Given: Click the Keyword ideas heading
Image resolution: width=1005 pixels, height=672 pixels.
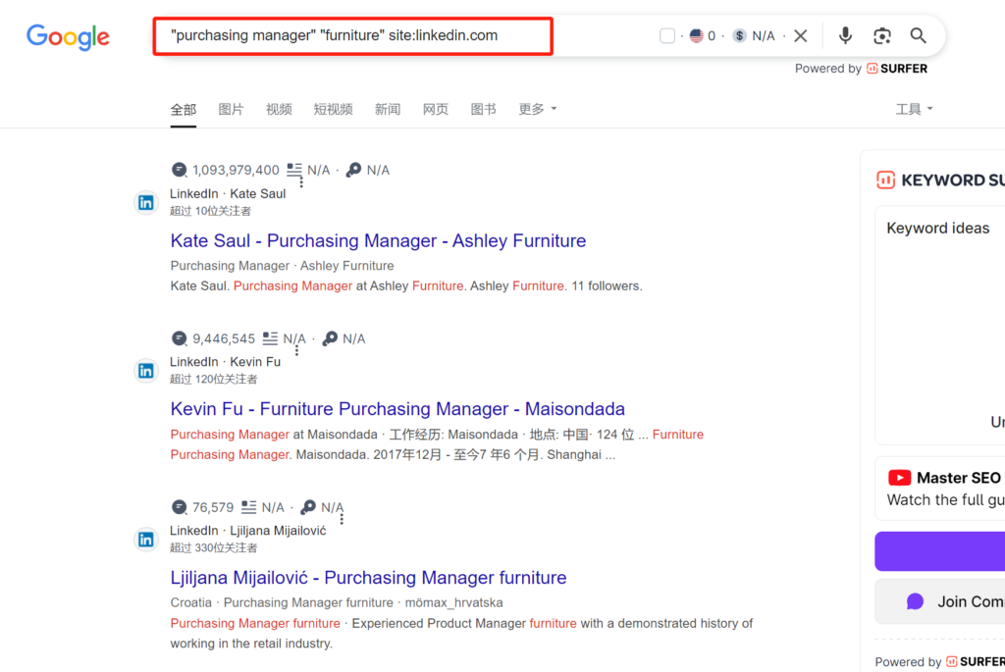Looking at the screenshot, I should pos(937,228).
